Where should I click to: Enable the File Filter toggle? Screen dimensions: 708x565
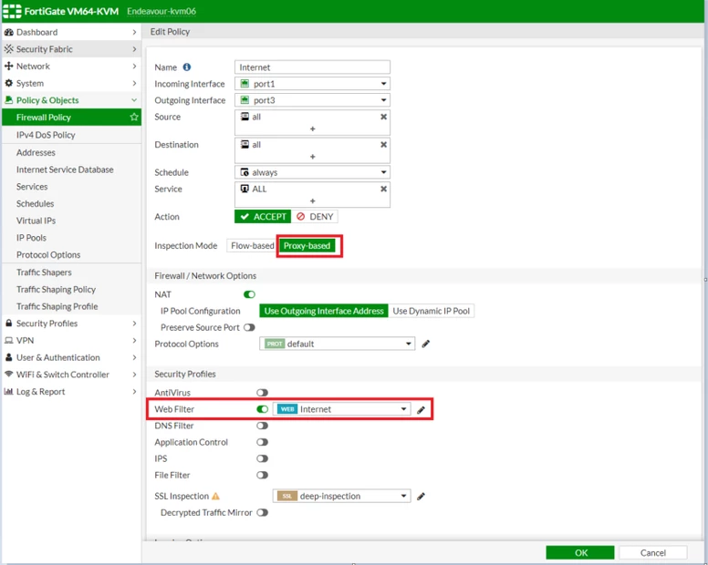[x=263, y=476]
